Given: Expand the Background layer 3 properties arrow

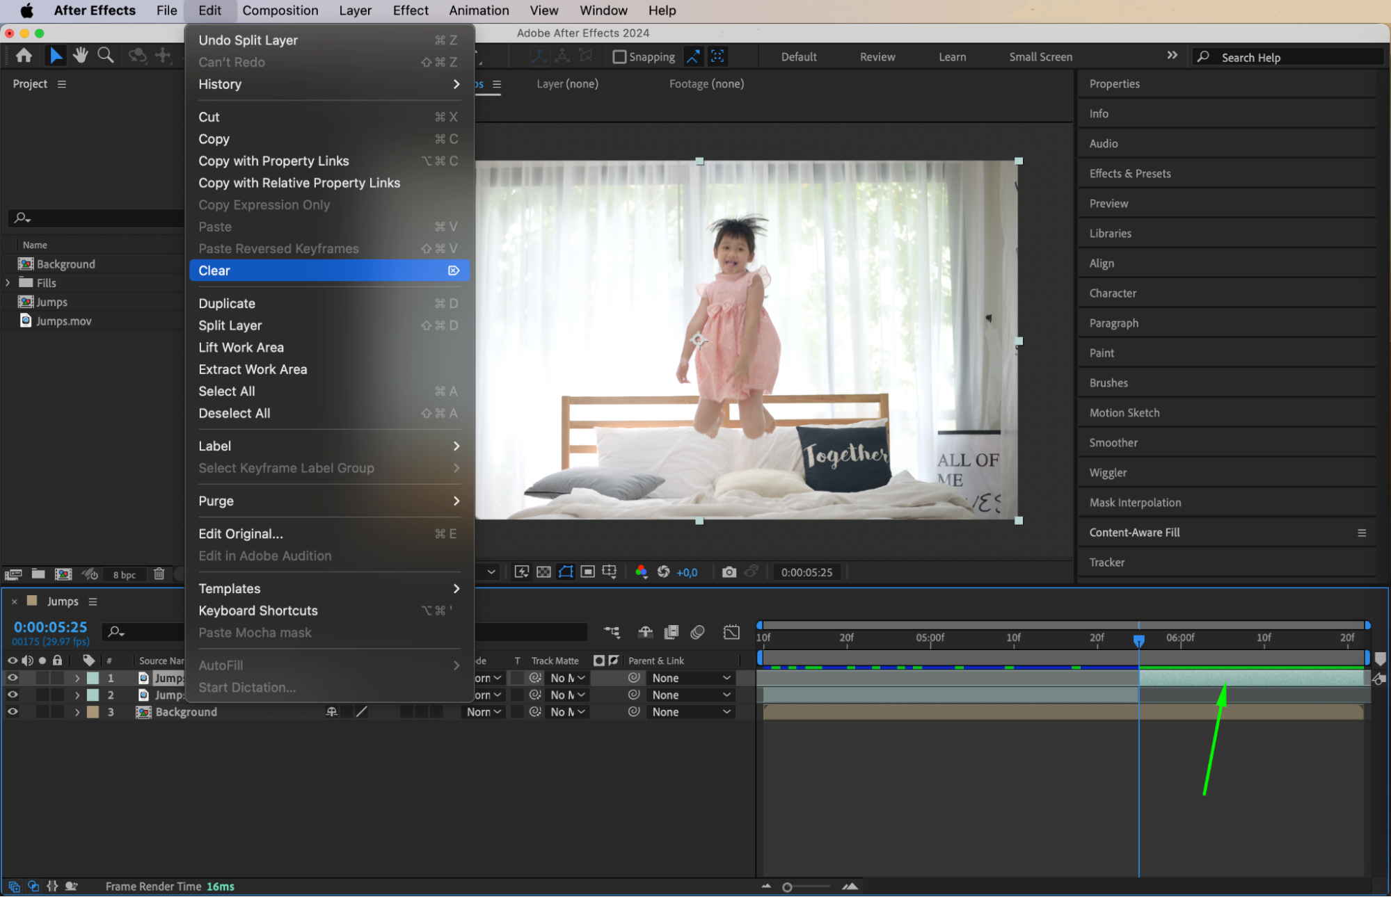Looking at the screenshot, I should tap(77, 712).
